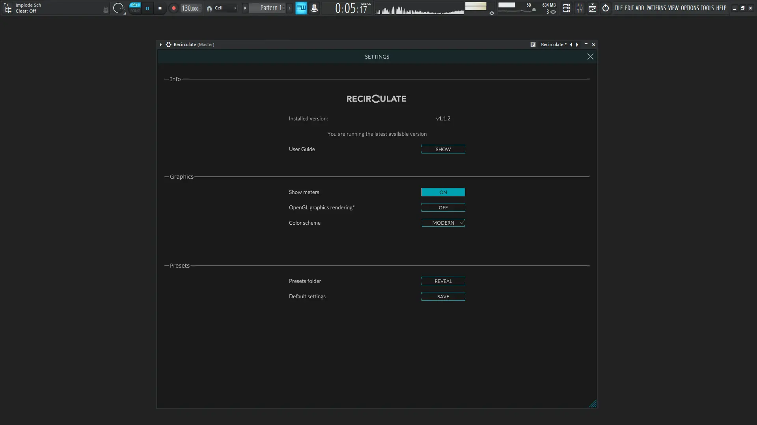Image resolution: width=757 pixels, height=425 pixels.
Task: Click the Recirculate plugin gear icon
Action: click(168, 44)
